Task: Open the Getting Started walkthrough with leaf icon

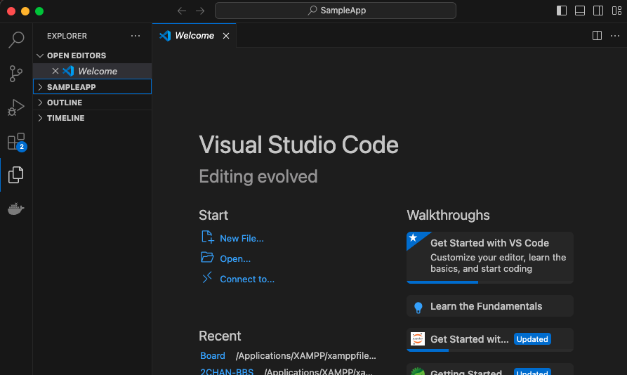Action: pos(490,369)
